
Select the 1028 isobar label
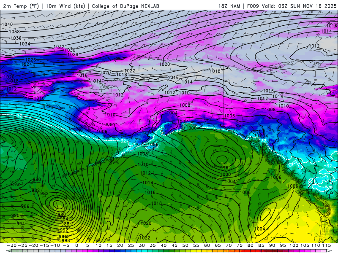(73, 54)
